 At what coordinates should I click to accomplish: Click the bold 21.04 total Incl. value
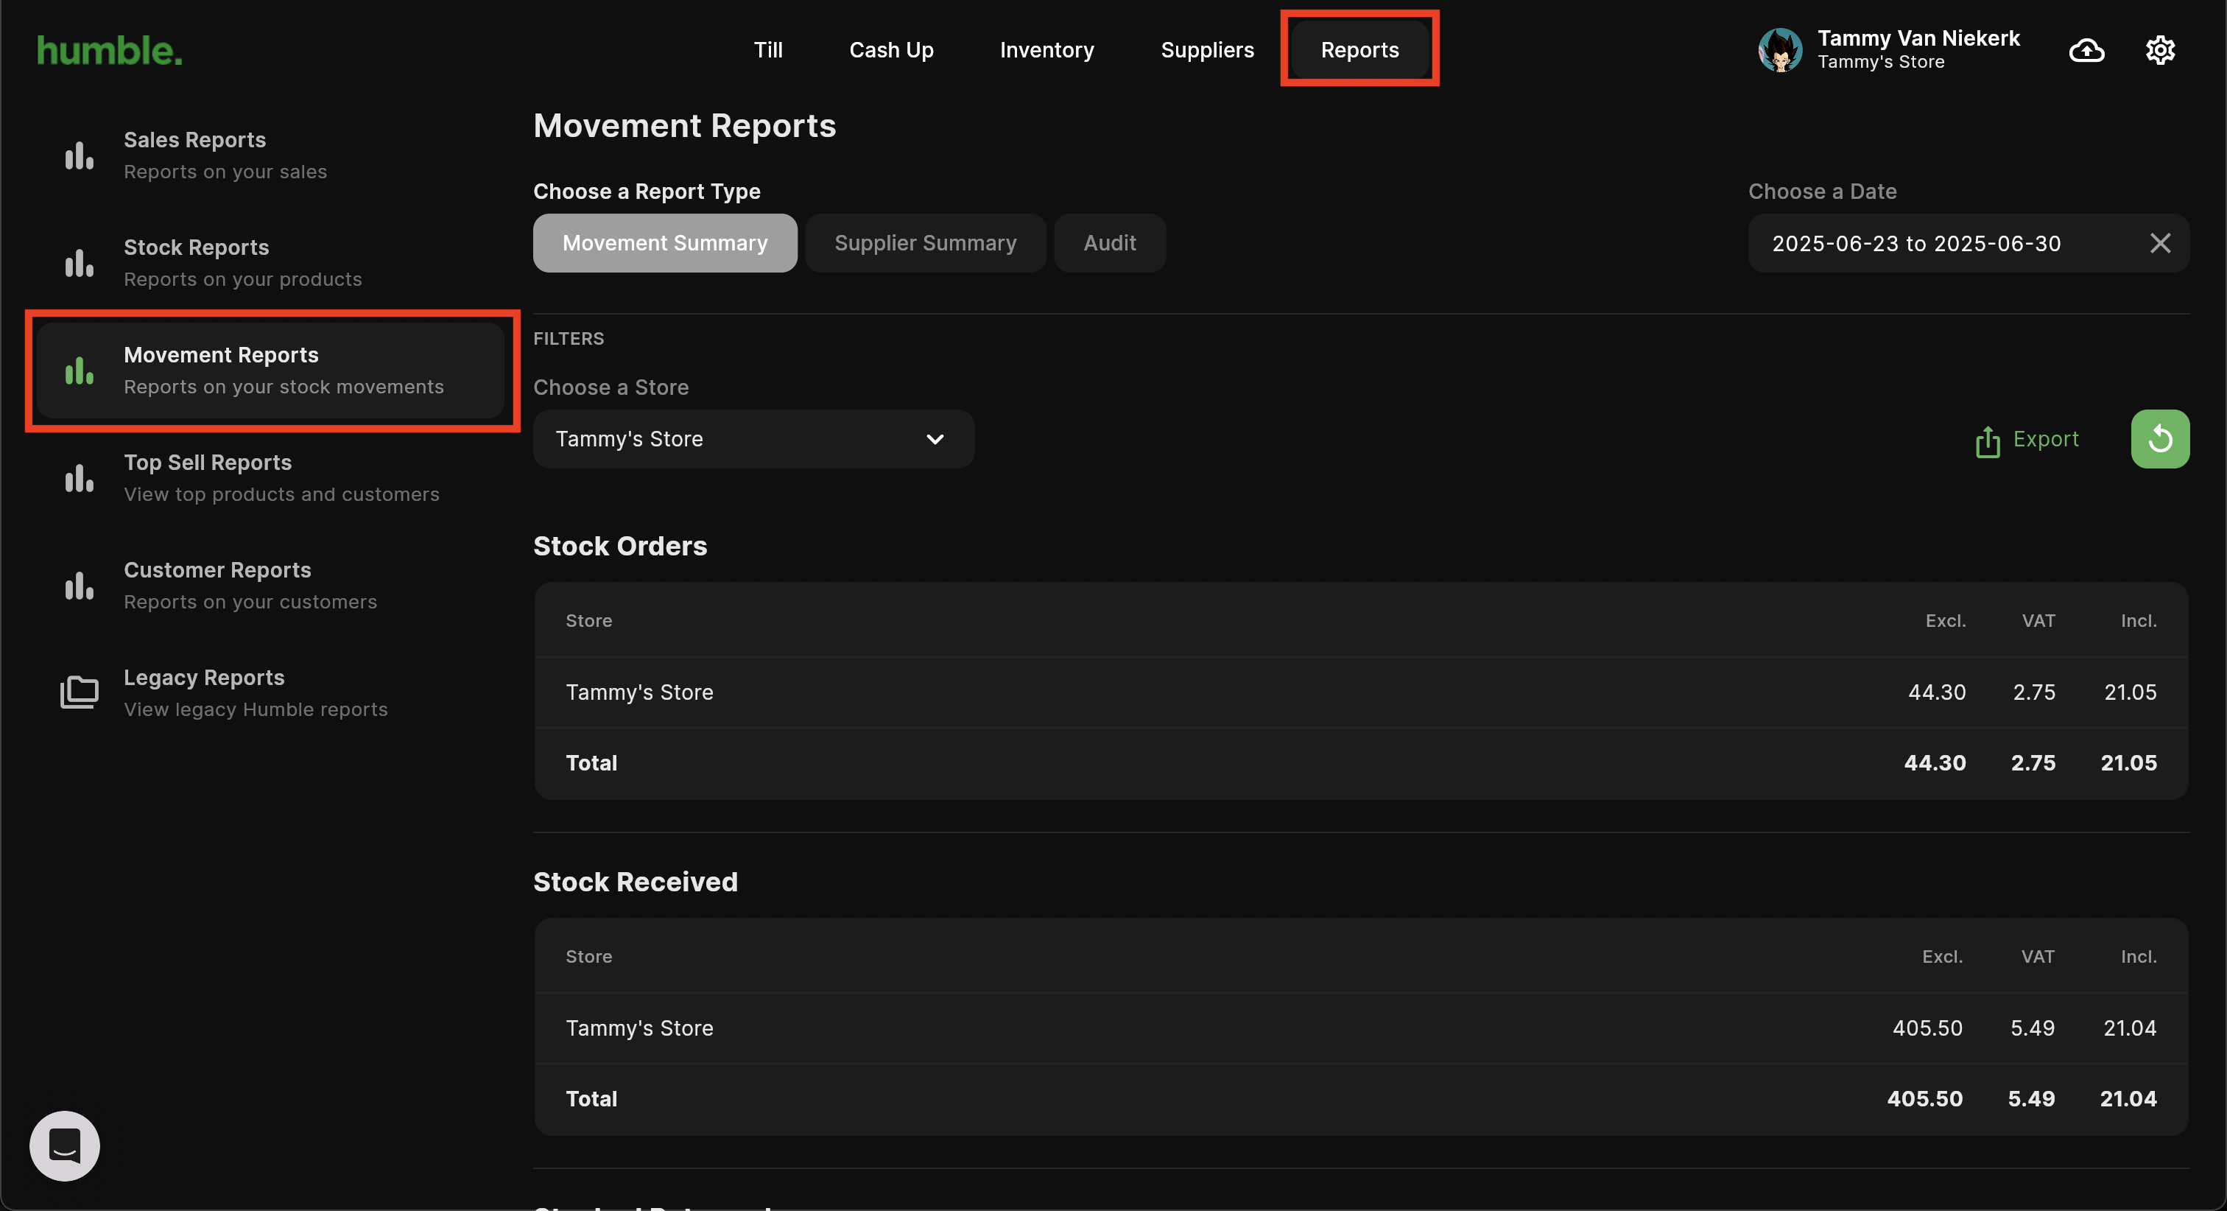2128,1098
